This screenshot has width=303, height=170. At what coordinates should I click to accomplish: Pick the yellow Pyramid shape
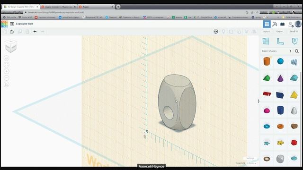tap(294, 94)
